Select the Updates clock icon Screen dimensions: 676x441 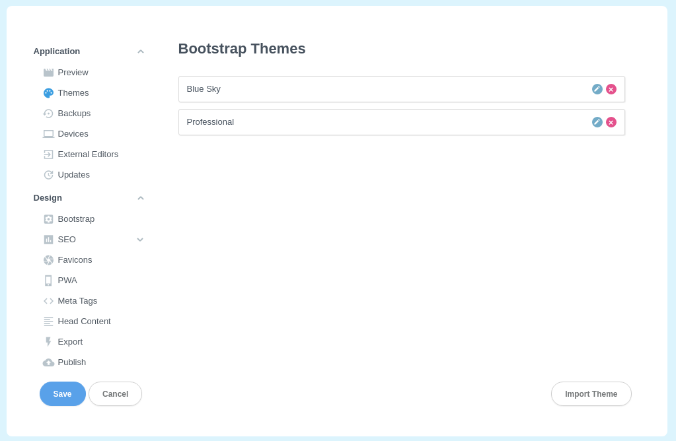tap(48, 174)
